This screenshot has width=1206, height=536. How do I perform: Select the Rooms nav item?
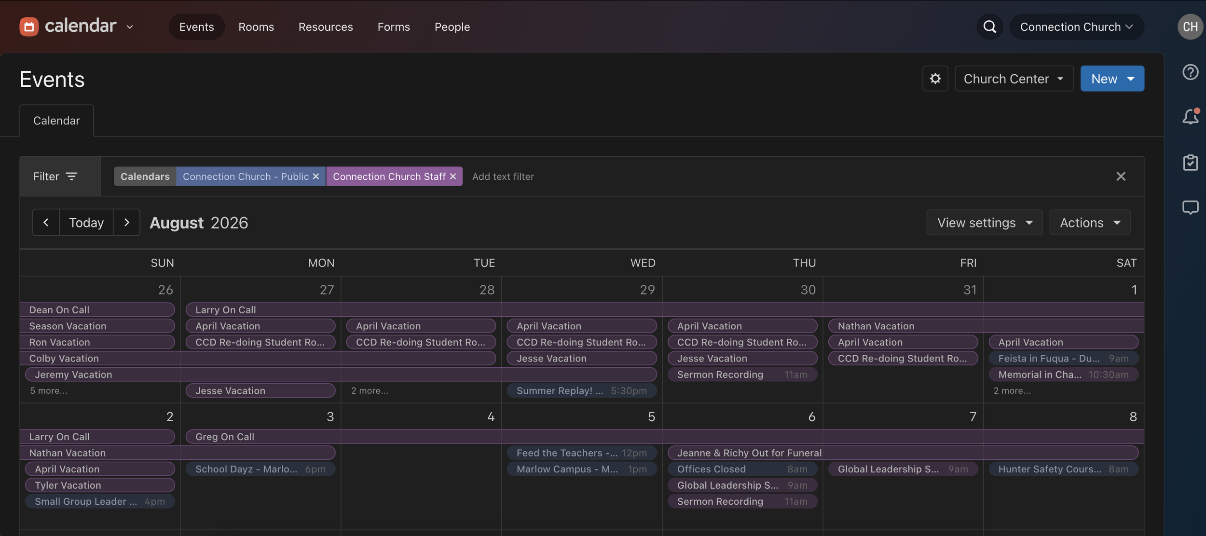[x=256, y=27]
